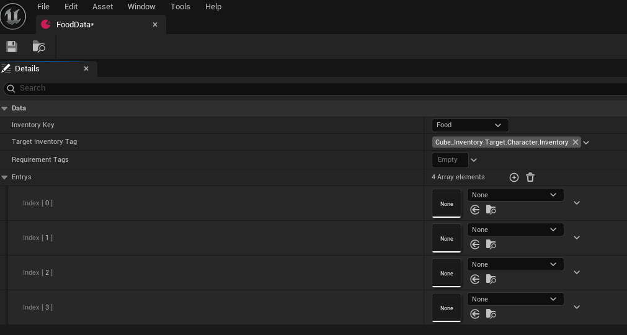Screen dimensions: 627x335
Task: Open asset picker dropdown for Index [ 0 ]
Action: pos(515,195)
